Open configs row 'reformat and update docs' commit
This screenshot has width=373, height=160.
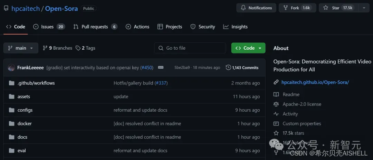(140, 110)
